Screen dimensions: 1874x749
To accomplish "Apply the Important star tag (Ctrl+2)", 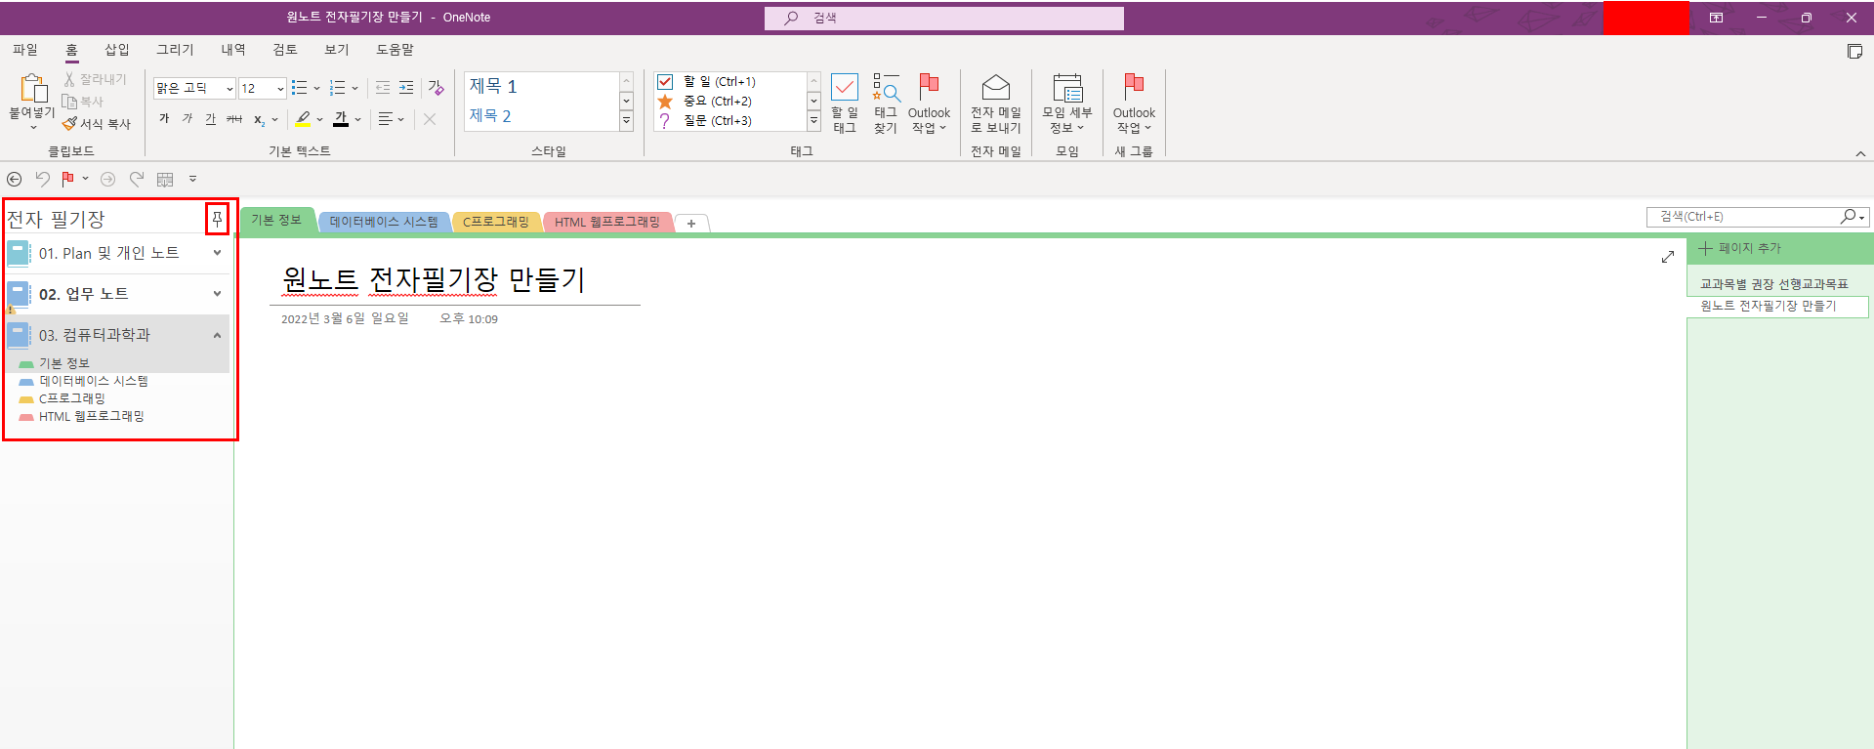I will tap(665, 102).
